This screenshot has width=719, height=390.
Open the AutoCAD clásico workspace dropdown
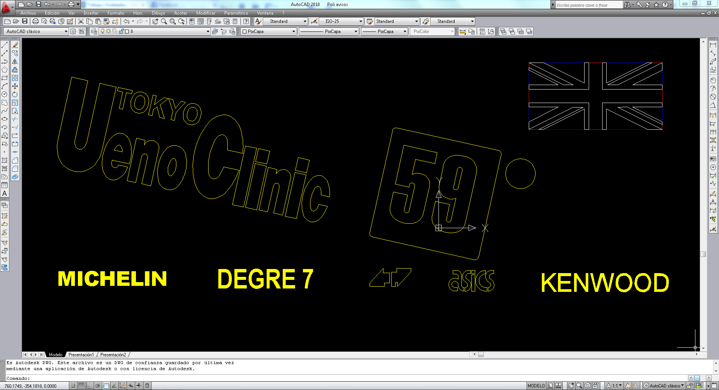point(36,31)
